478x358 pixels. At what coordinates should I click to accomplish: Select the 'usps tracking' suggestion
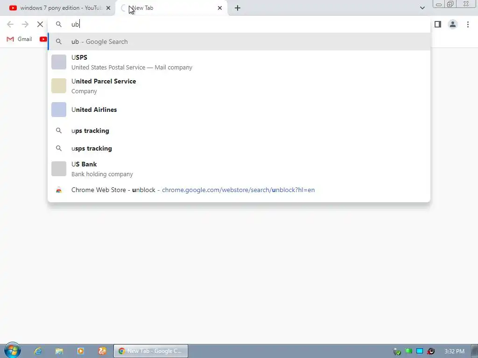pyautogui.click(x=239, y=148)
